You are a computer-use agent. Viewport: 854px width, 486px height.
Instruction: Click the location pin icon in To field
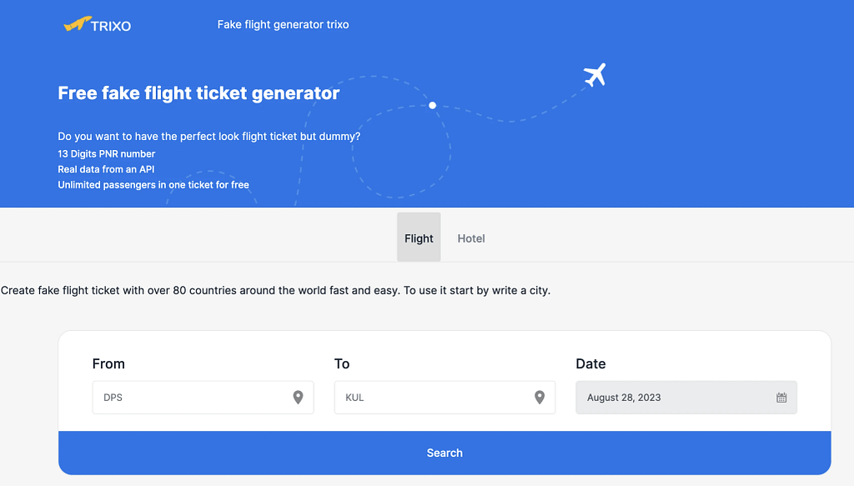pos(540,398)
